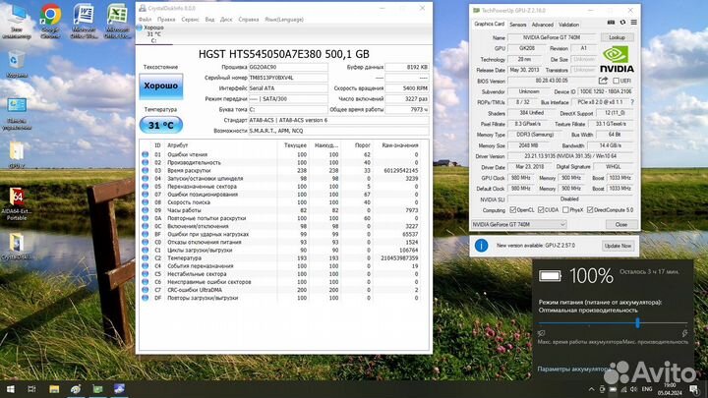This screenshot has height=398, width=708.
Task: Toggle the DirectCompute 5.0 checkbox
Action: point(590,210)
